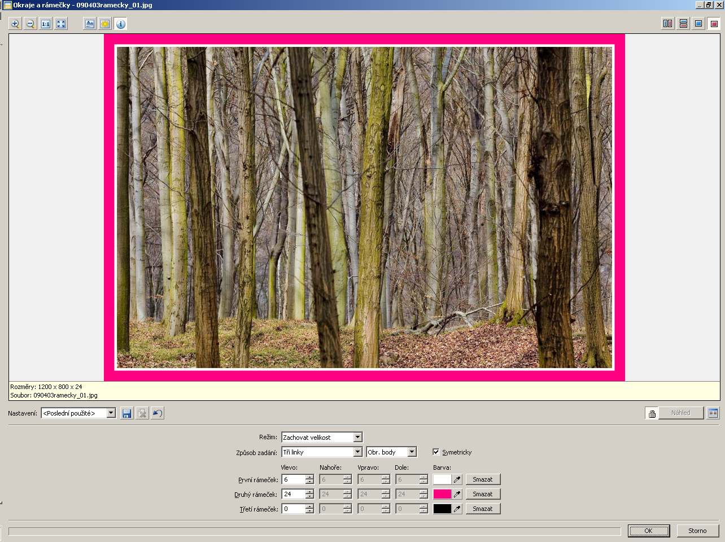Image resolution: width=725 pixels, height=542 pixels.
Task: Open the Režim dropdown
Action: point(357,437)
